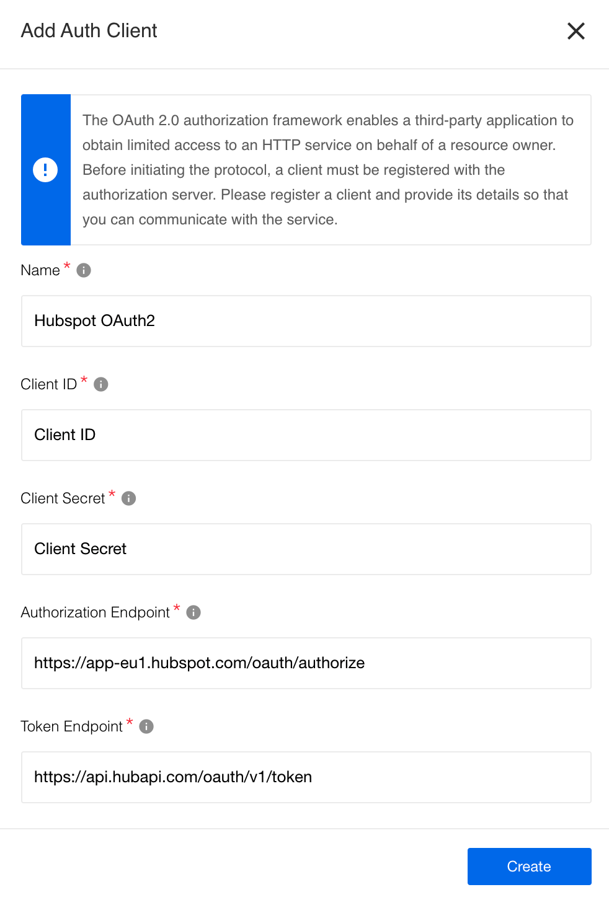The height and width of the screenshot is (900, 609).
Task: Click the Authorization Endpoint label
Action: tap(96, 612)
